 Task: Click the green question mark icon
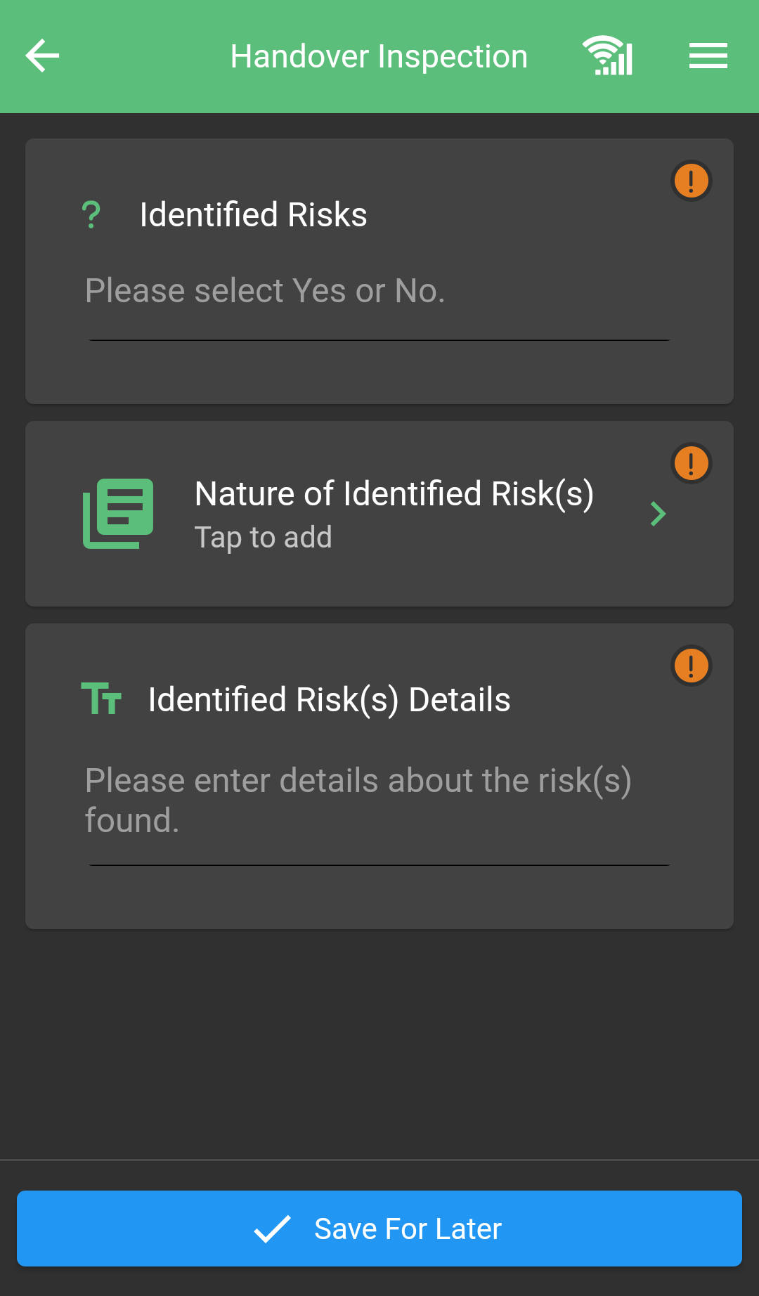tap(91, 214)
